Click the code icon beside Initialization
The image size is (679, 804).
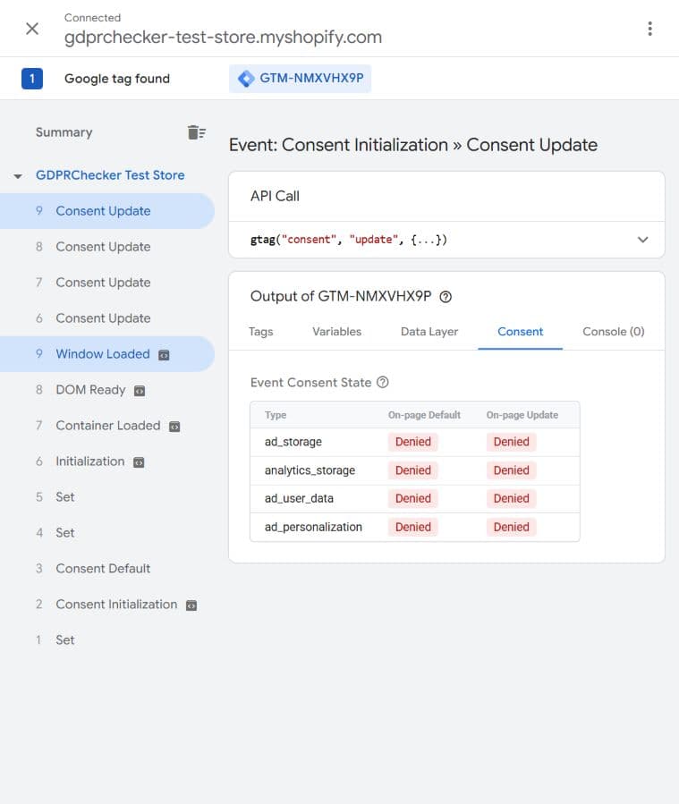pos(139,462)
